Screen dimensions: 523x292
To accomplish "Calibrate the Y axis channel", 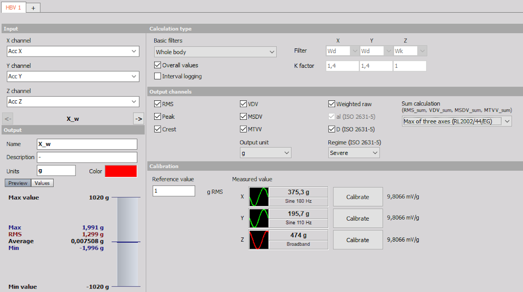I will tap(358, 219).
